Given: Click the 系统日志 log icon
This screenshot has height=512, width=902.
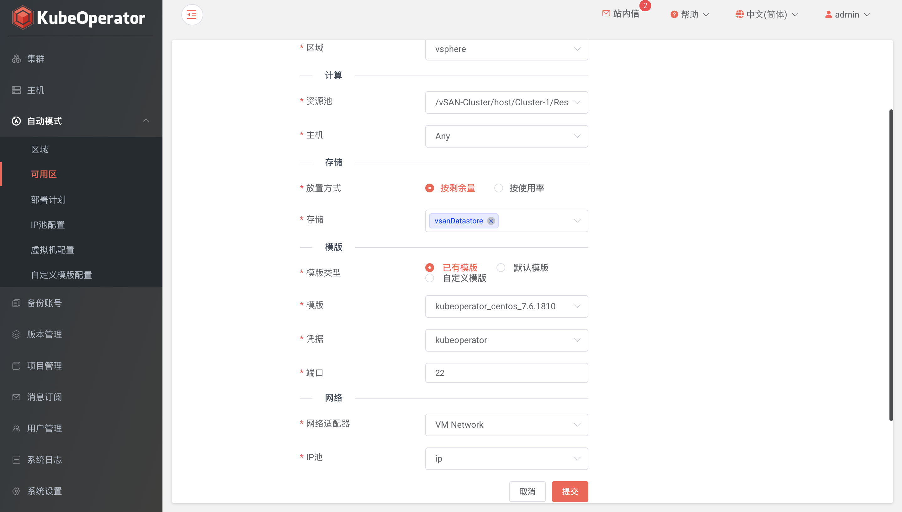Looking at the screenshot, I should pyautogui.click(x=16, y=460).
